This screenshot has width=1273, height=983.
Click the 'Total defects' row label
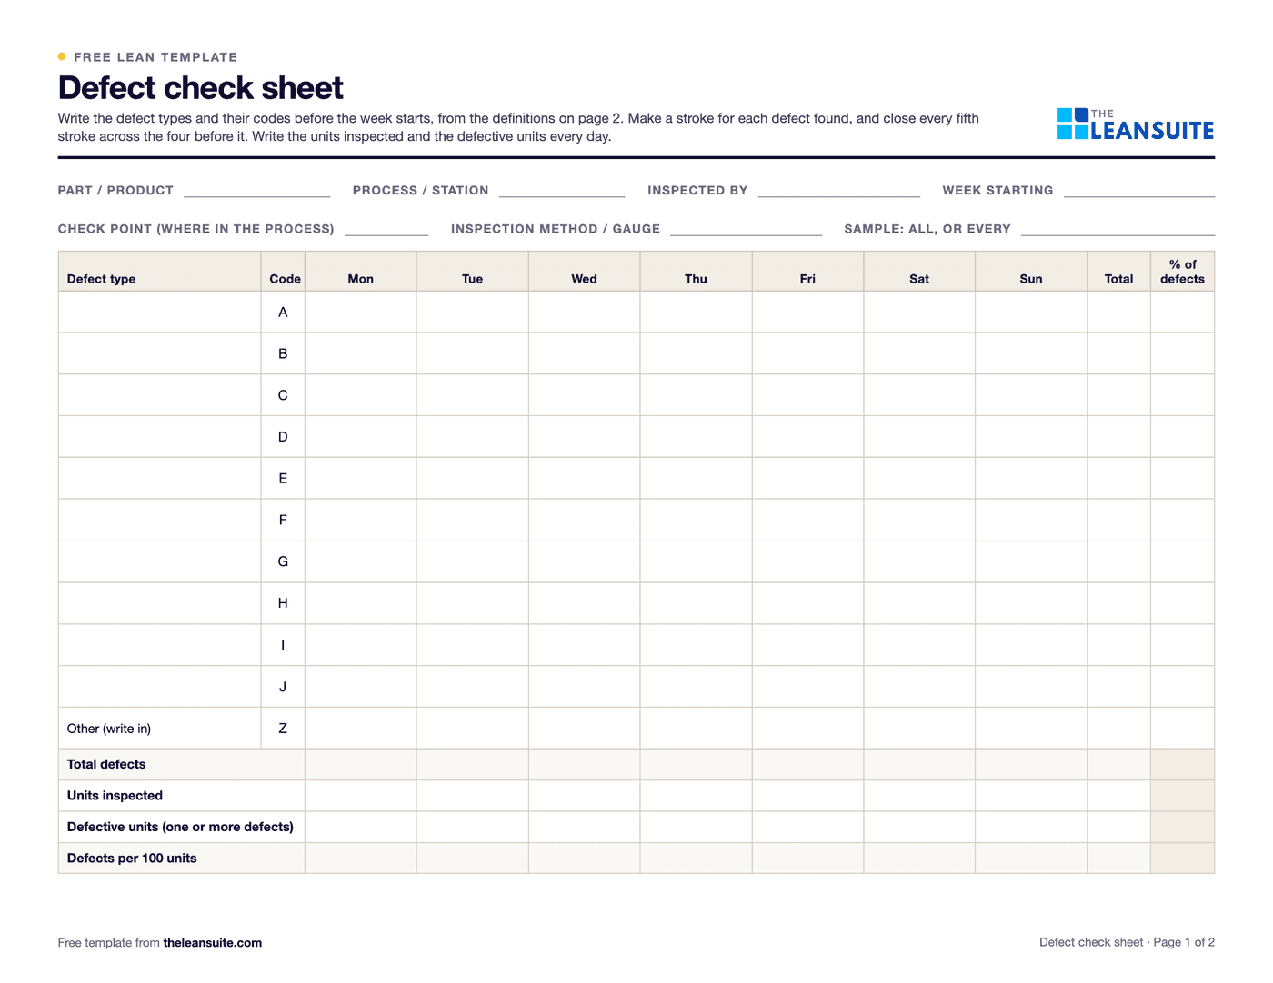pos(106,765)
